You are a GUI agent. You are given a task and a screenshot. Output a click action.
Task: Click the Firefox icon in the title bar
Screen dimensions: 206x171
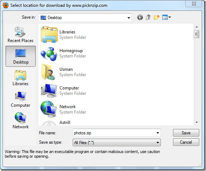(x=6, y=5)
